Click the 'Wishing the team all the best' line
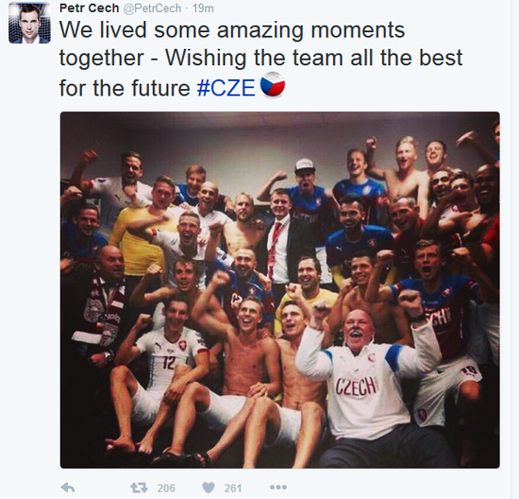 tap(314, 59)
